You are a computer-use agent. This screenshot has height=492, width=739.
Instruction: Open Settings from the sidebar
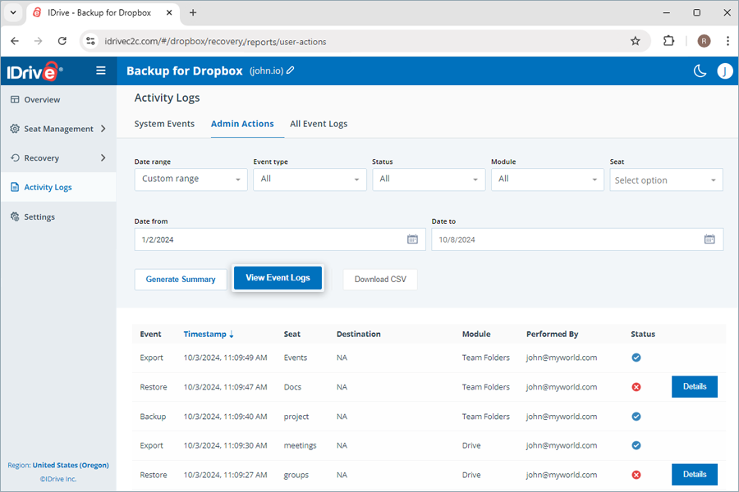coord(38,216)
